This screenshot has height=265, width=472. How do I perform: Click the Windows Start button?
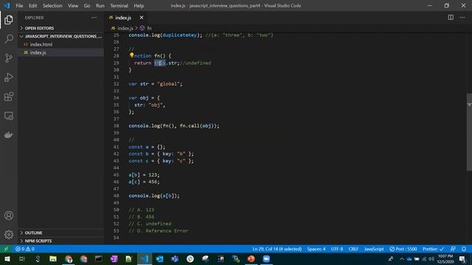pos(7,258)
